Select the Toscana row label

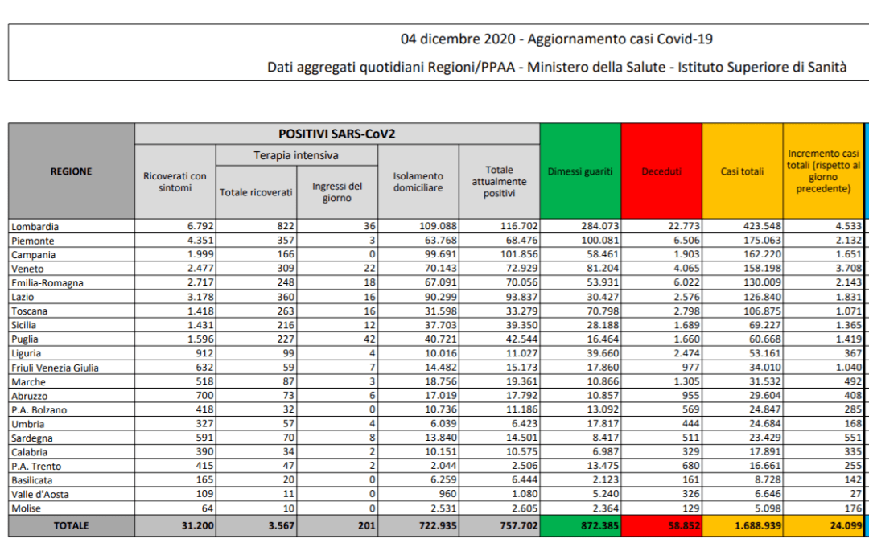click(30, 311)
